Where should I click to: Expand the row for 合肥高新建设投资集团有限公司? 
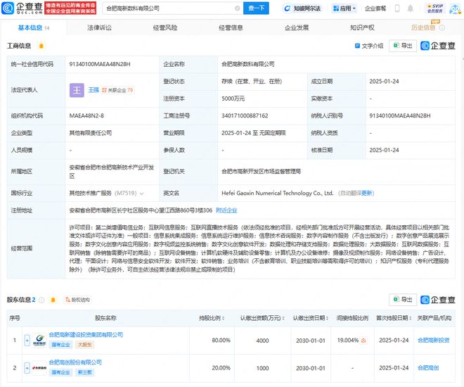[x=27, y=341]
